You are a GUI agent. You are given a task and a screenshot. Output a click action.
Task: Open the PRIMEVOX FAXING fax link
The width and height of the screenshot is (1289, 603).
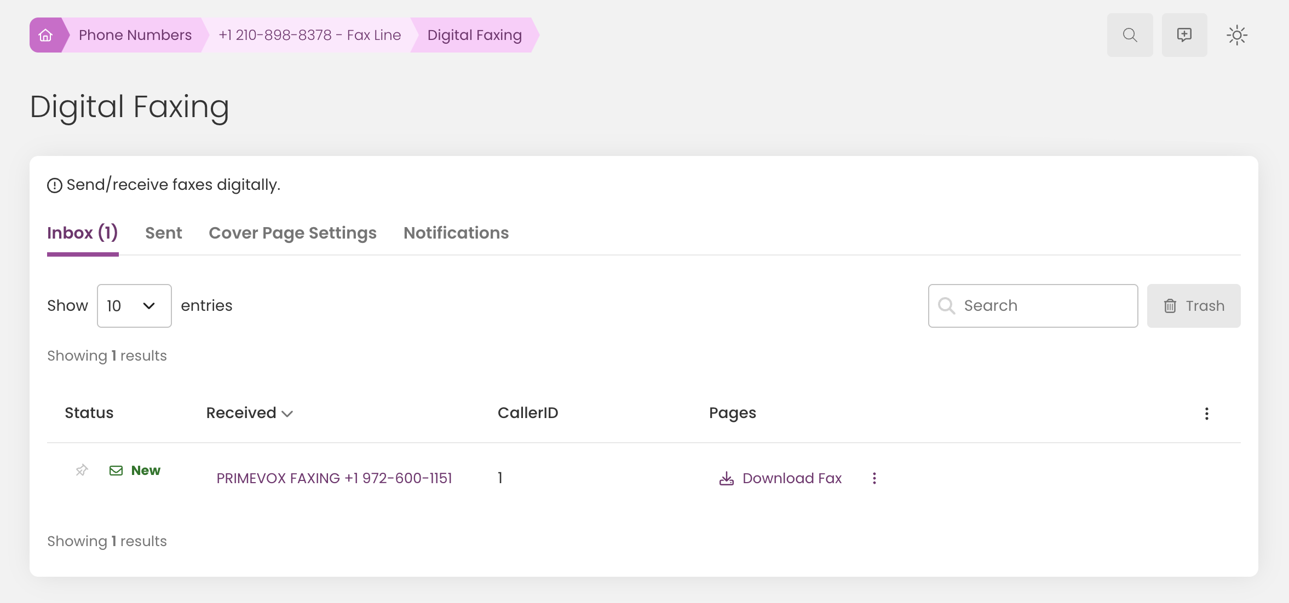[x=334, y=478]
